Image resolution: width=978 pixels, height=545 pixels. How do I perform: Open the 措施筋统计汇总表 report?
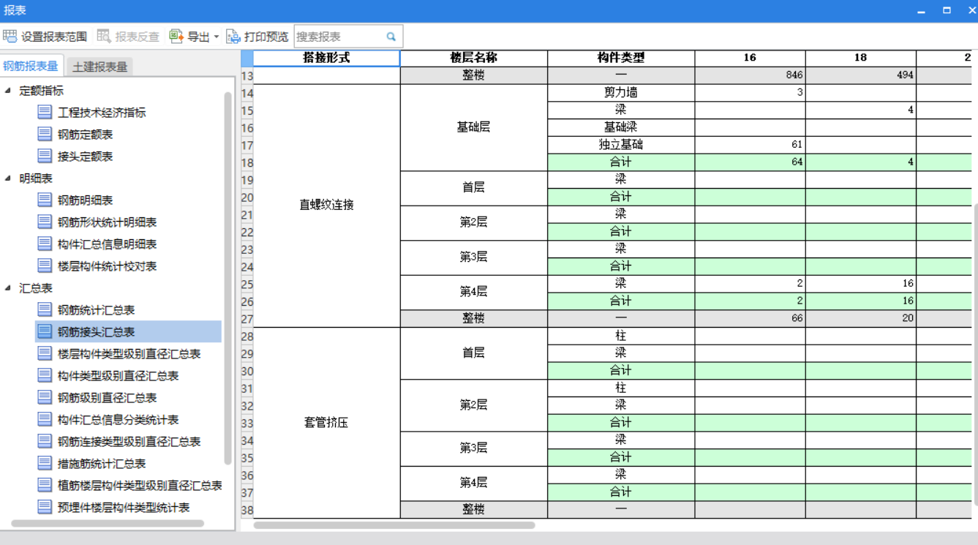102,464
